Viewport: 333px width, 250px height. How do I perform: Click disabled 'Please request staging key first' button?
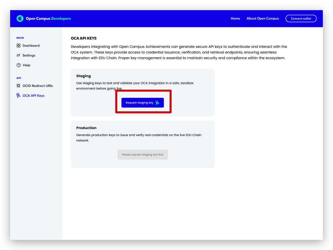(143, 155)
